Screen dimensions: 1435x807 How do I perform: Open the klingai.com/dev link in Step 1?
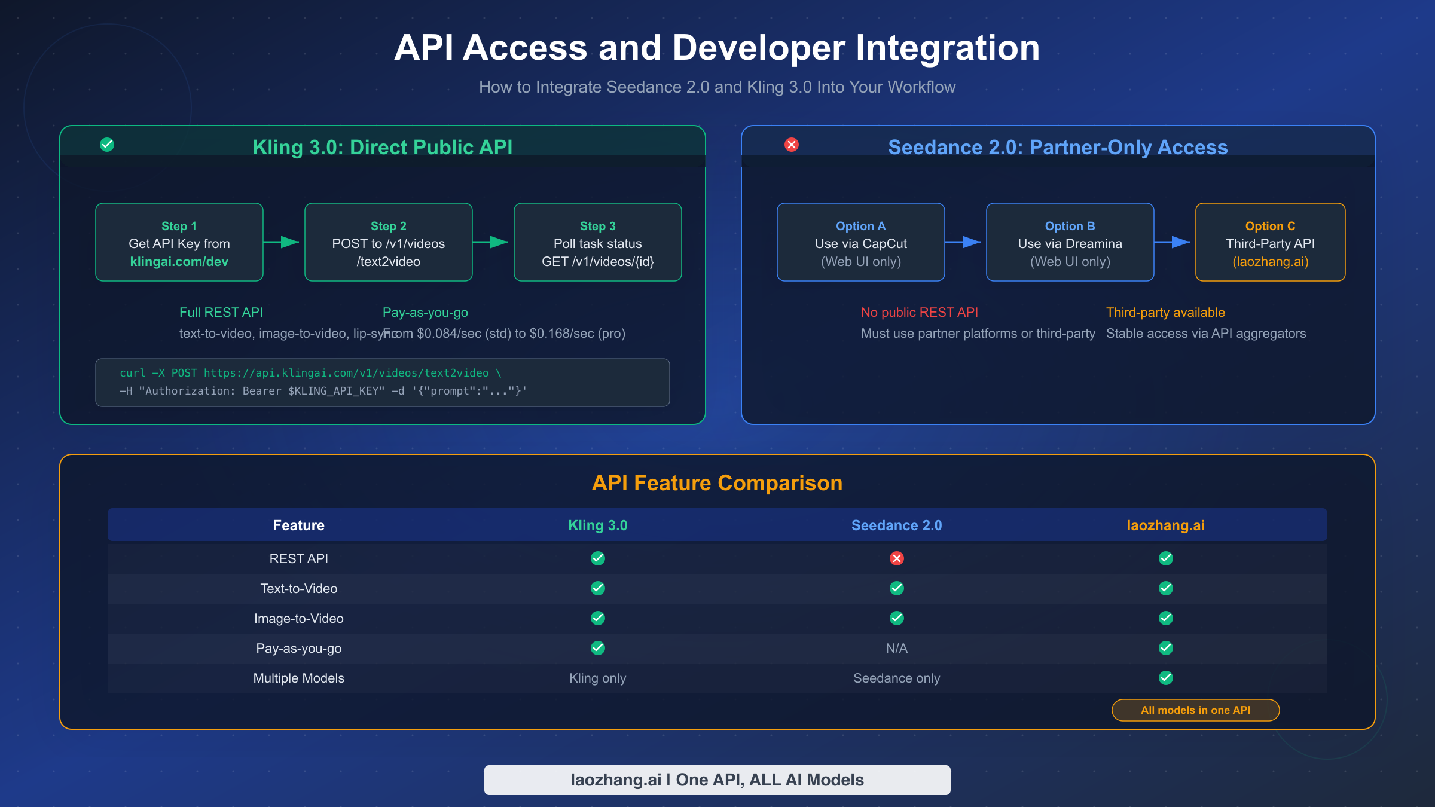click(179, 261)
